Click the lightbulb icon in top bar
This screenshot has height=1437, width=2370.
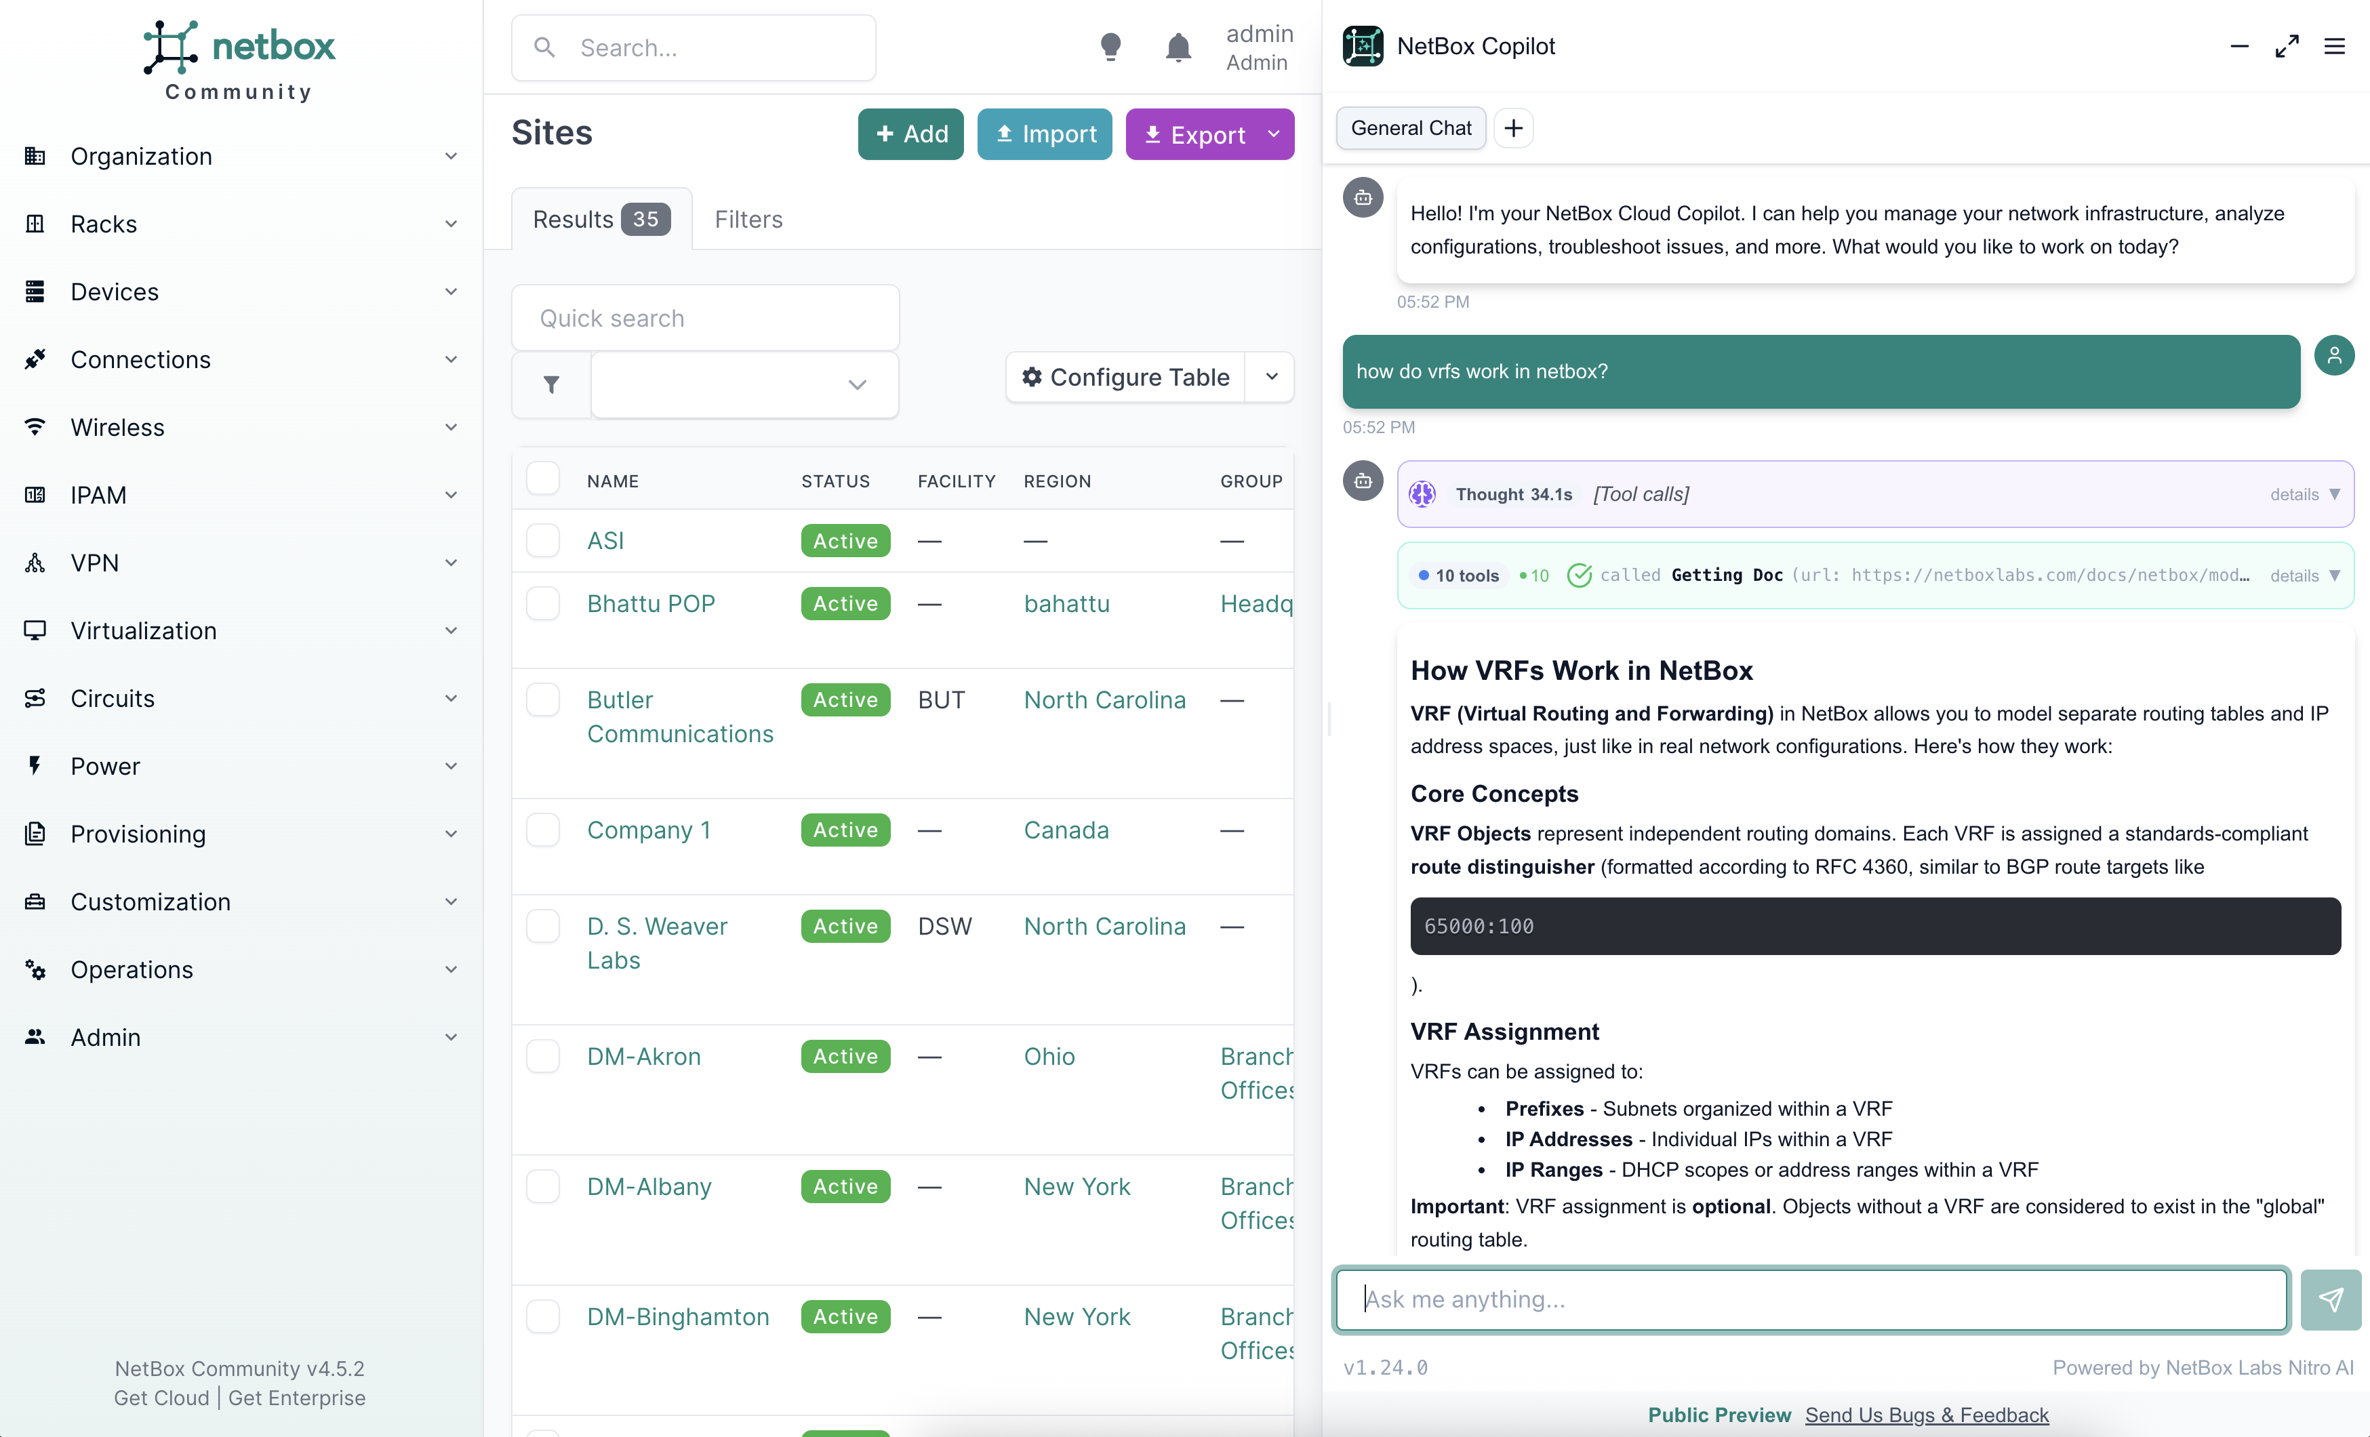click(1110, 47)
